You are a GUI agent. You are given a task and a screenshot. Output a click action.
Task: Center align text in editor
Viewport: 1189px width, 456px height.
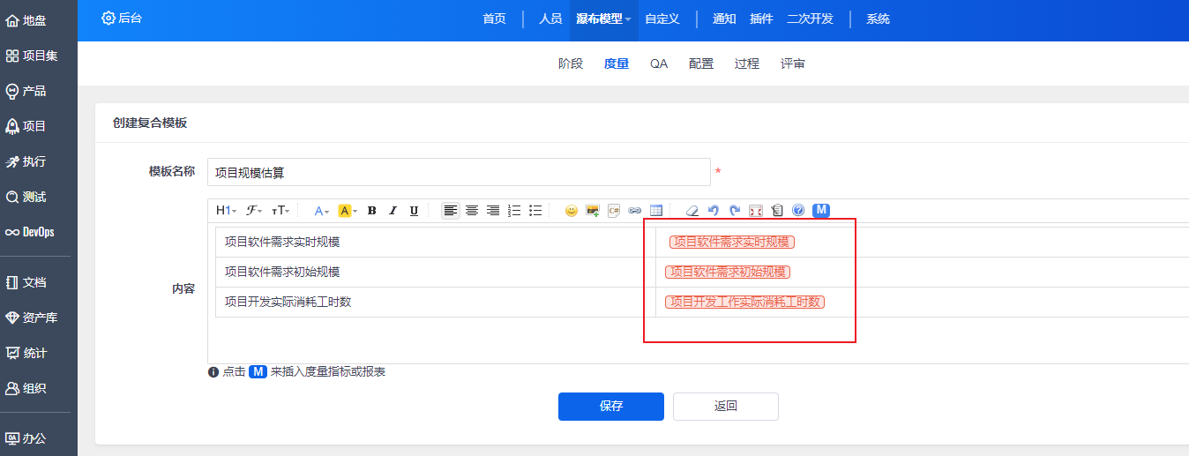(472, 211)
